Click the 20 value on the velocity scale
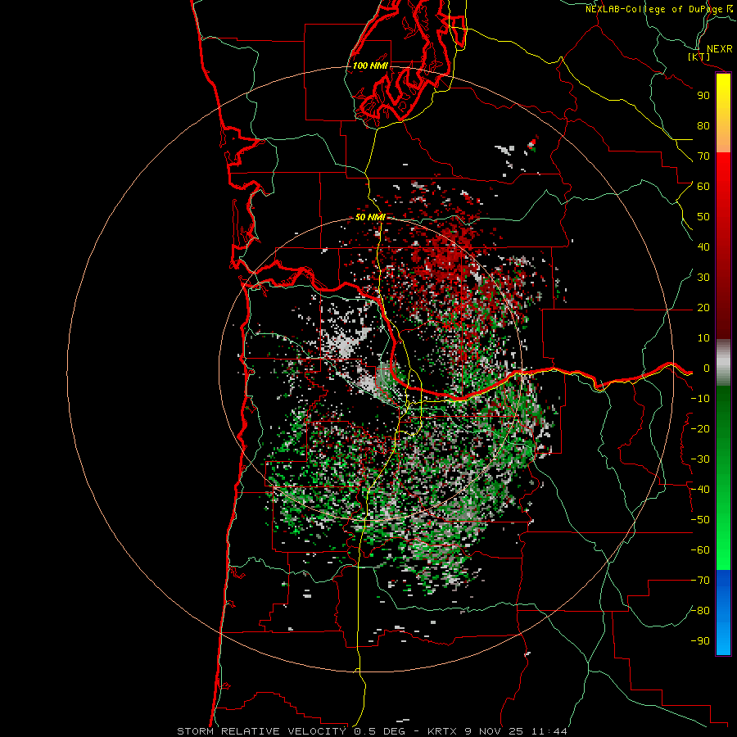737x737 pixels. [x=703, y=307]
